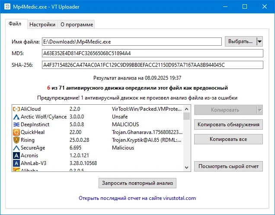Click the analysis date 08.09.2025 19:37 line
275x215 pixels.
pyautogui.click(x=137, y=78)
